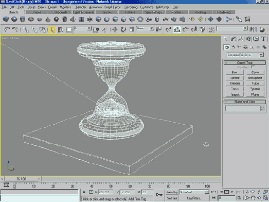Open the Material Editor sphere icon

(x=262, y=29)
